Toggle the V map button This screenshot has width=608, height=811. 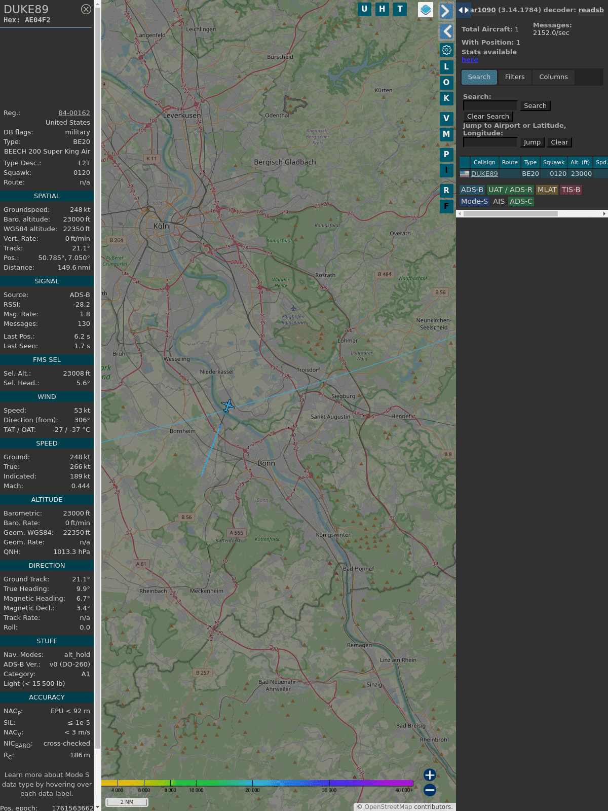pos(446,118)
